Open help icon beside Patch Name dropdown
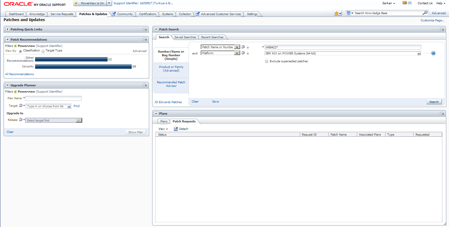449x227 pixels. 243,47
